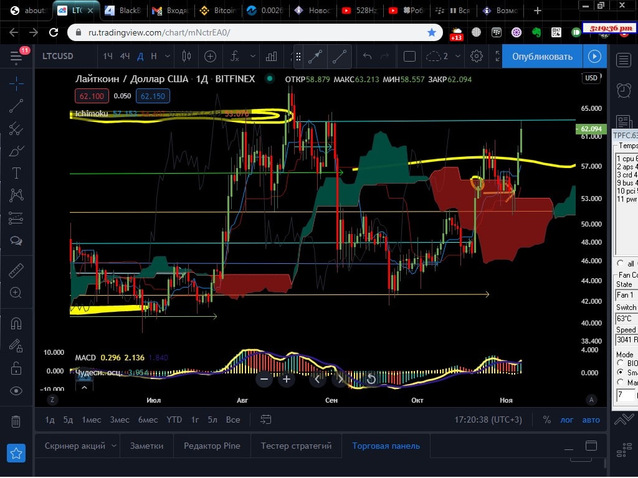This screenshot has height=478, width=638.
Task: Open the alerts alarm clock icon
Action: pos(624,90)
